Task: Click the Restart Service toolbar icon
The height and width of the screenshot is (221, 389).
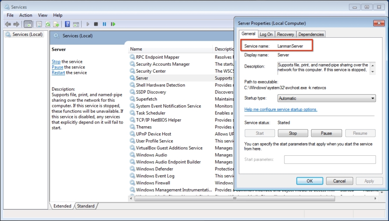Action: tap(113, 24)
